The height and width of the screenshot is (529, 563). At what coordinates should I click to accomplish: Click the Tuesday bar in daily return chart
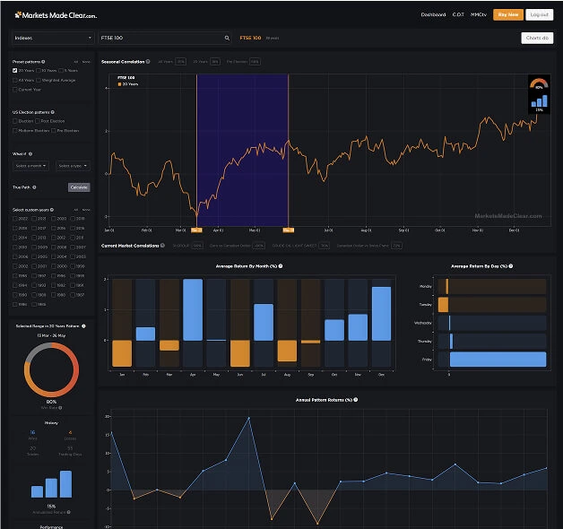(443, 305)
